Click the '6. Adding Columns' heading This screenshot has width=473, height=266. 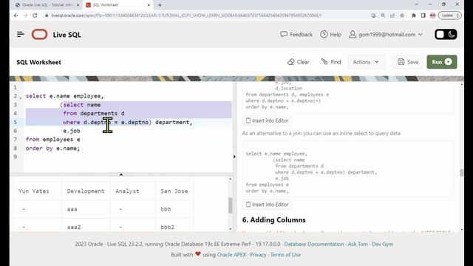(274, 220)
